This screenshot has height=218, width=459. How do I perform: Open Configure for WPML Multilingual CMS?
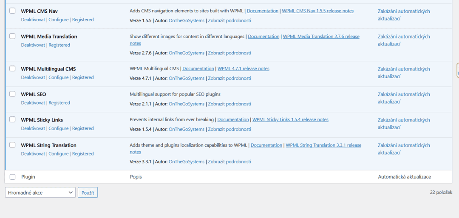[59, 77]
